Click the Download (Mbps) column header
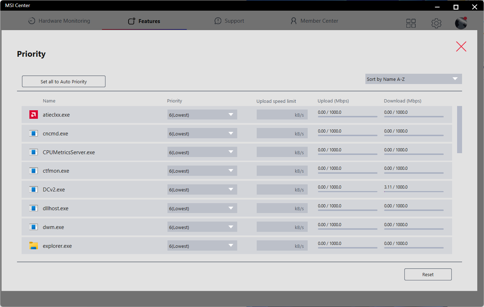The image size is (484, 307). [x=403, y=101]
